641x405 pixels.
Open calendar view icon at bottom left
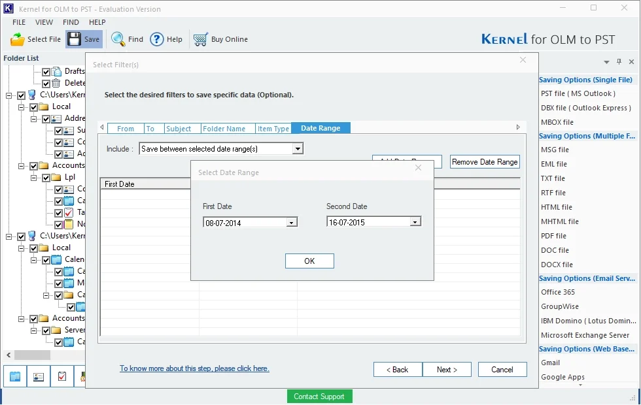point(15,376)
